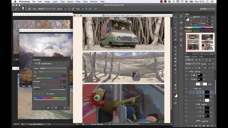This screenshot has height=128, width=228.
Task: Open the collapsed Histogram panel icon
Action: (181, 22)
